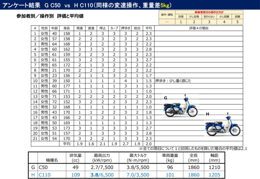This screenshot has width=260, height=179.
Task: Select the C50 model name cell
Action: 43,167
